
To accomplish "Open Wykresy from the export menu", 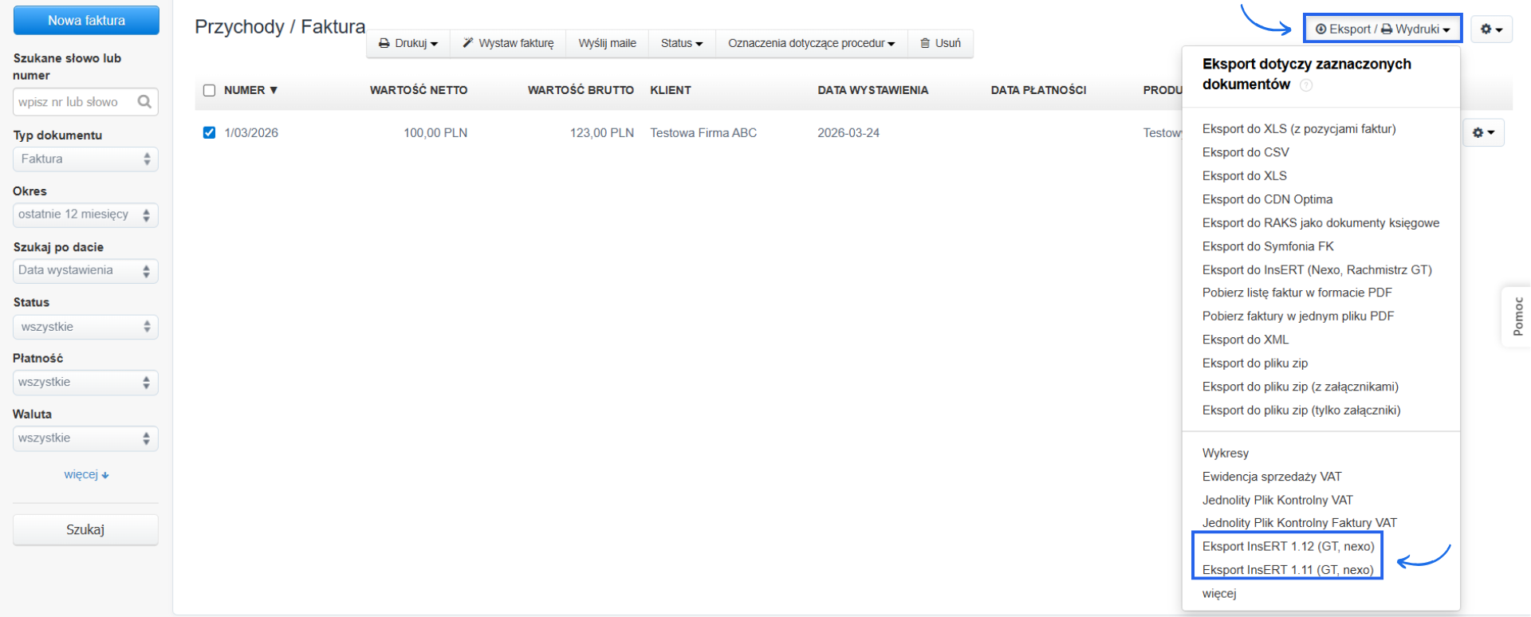I will point(1226,454).
